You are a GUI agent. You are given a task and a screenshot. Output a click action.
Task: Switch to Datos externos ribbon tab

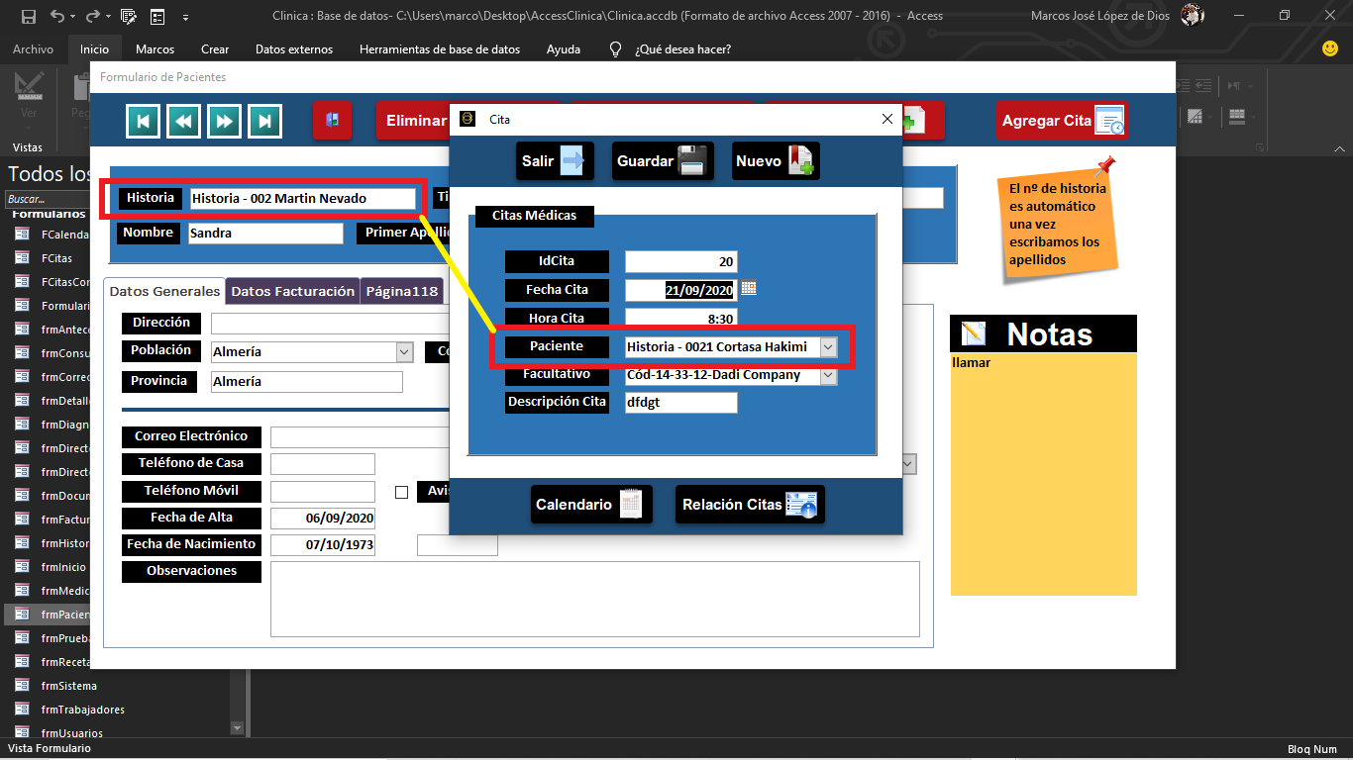point(294,48)
